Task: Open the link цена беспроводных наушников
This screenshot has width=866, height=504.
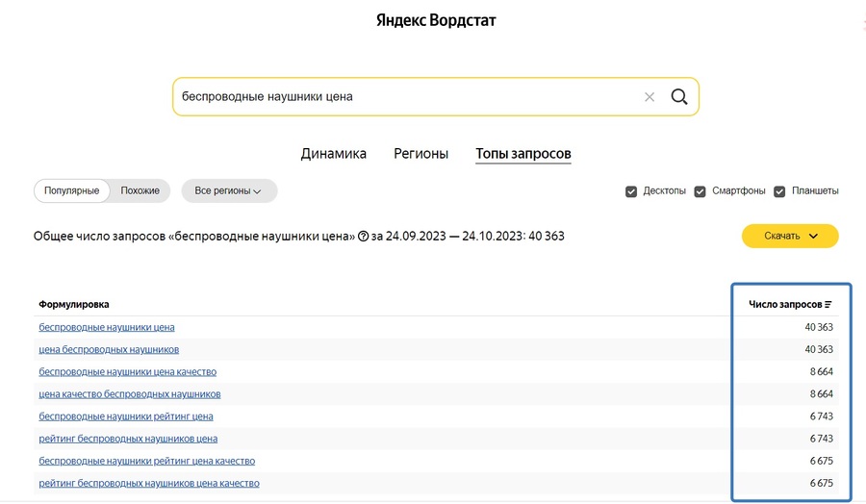Action: (109, 349)
